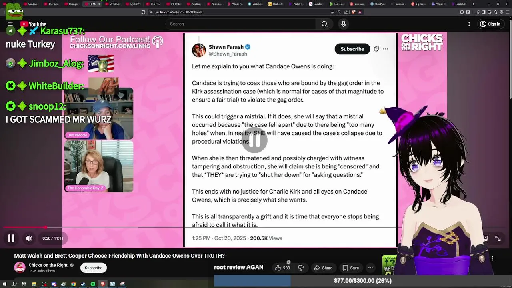The image size is (512, 288).
Task: Go to the YouTube home logo
Action: click(33, 24)
